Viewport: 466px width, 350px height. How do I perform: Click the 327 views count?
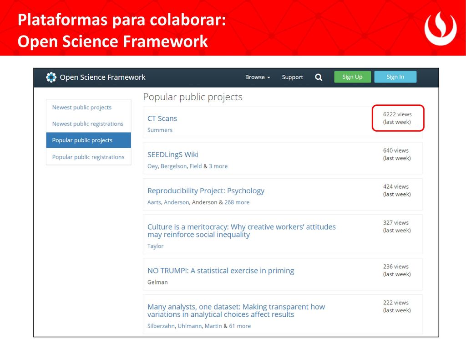396,222
